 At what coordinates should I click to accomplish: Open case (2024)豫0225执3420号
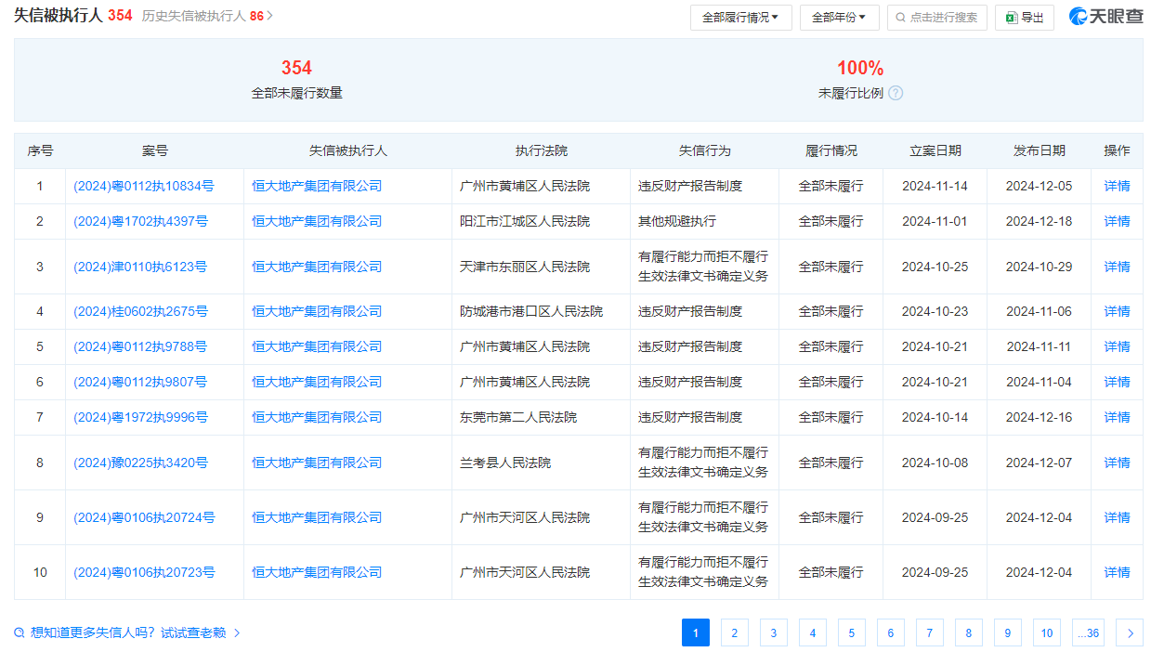pos(140,463)
